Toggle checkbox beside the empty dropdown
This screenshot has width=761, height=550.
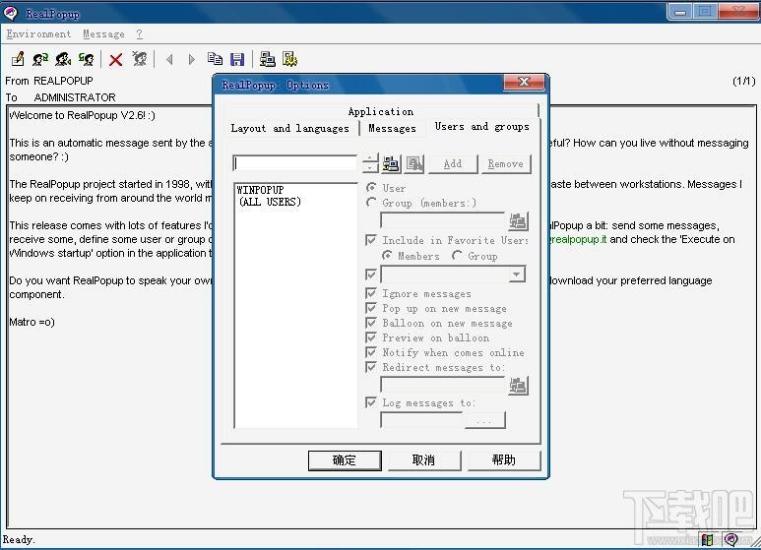pos(371,275)
